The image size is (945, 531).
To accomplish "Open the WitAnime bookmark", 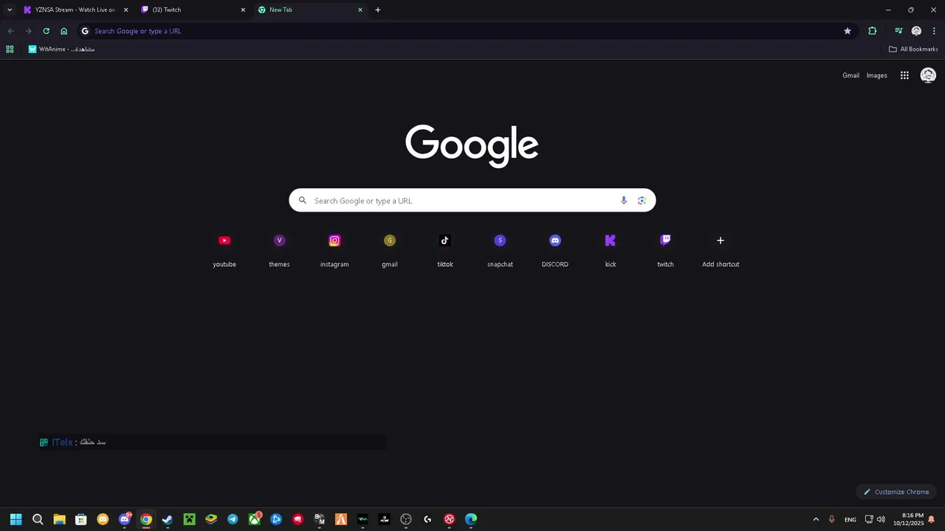I will [x=61, y=49].
